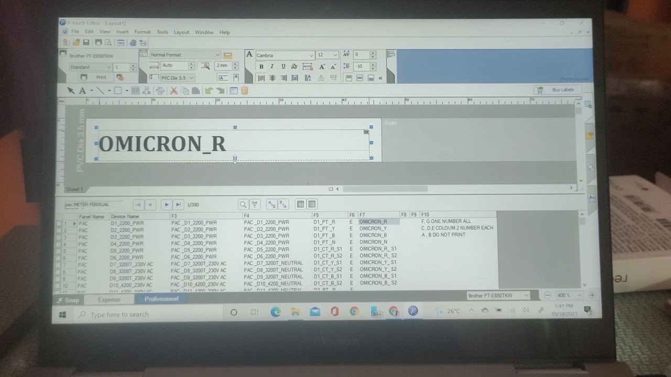Viewport: 671px width, 377px height.
Task: Click the Sheet 1 tab
Action: pyautogui.click(x=74, y=190)
